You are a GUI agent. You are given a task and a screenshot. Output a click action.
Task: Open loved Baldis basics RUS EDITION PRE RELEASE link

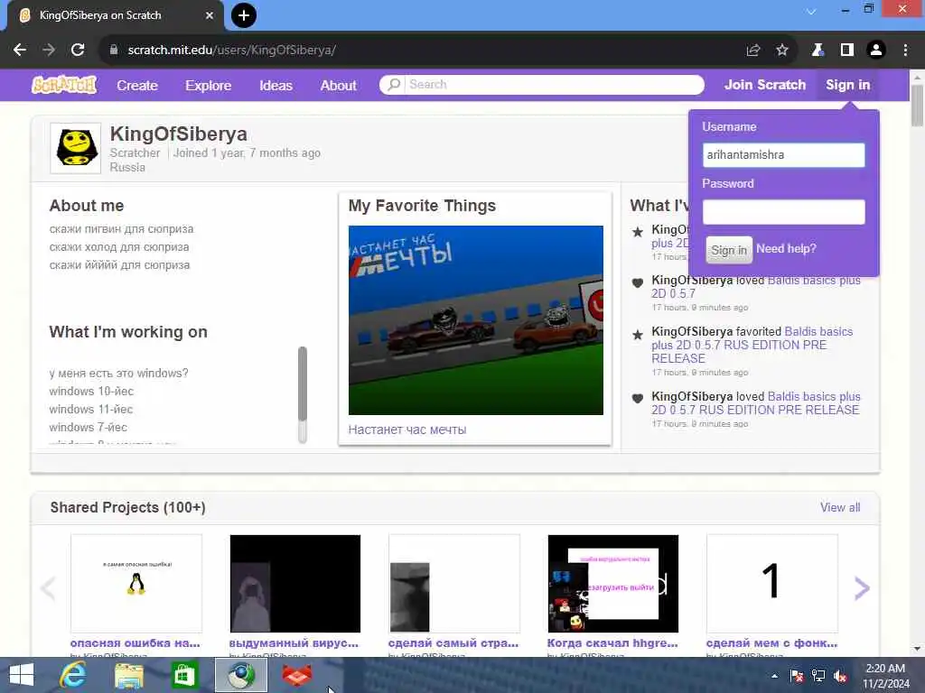pyautogui.click(x=756, y=403)
